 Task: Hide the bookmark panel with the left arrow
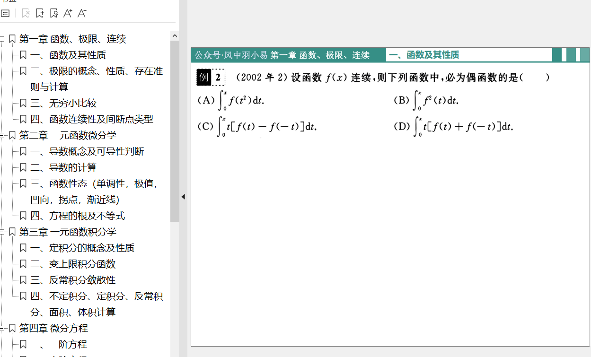pyautogui.click(x=183, y=197)
